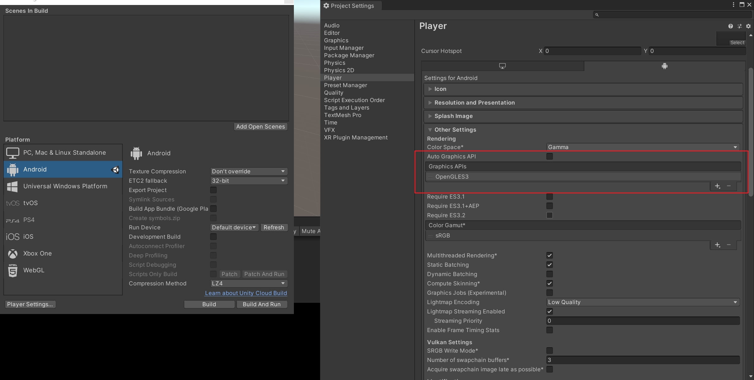Switch to the desktop settings tab with monitor icon
The image size is (754, 380).
[x=502, y=66]
